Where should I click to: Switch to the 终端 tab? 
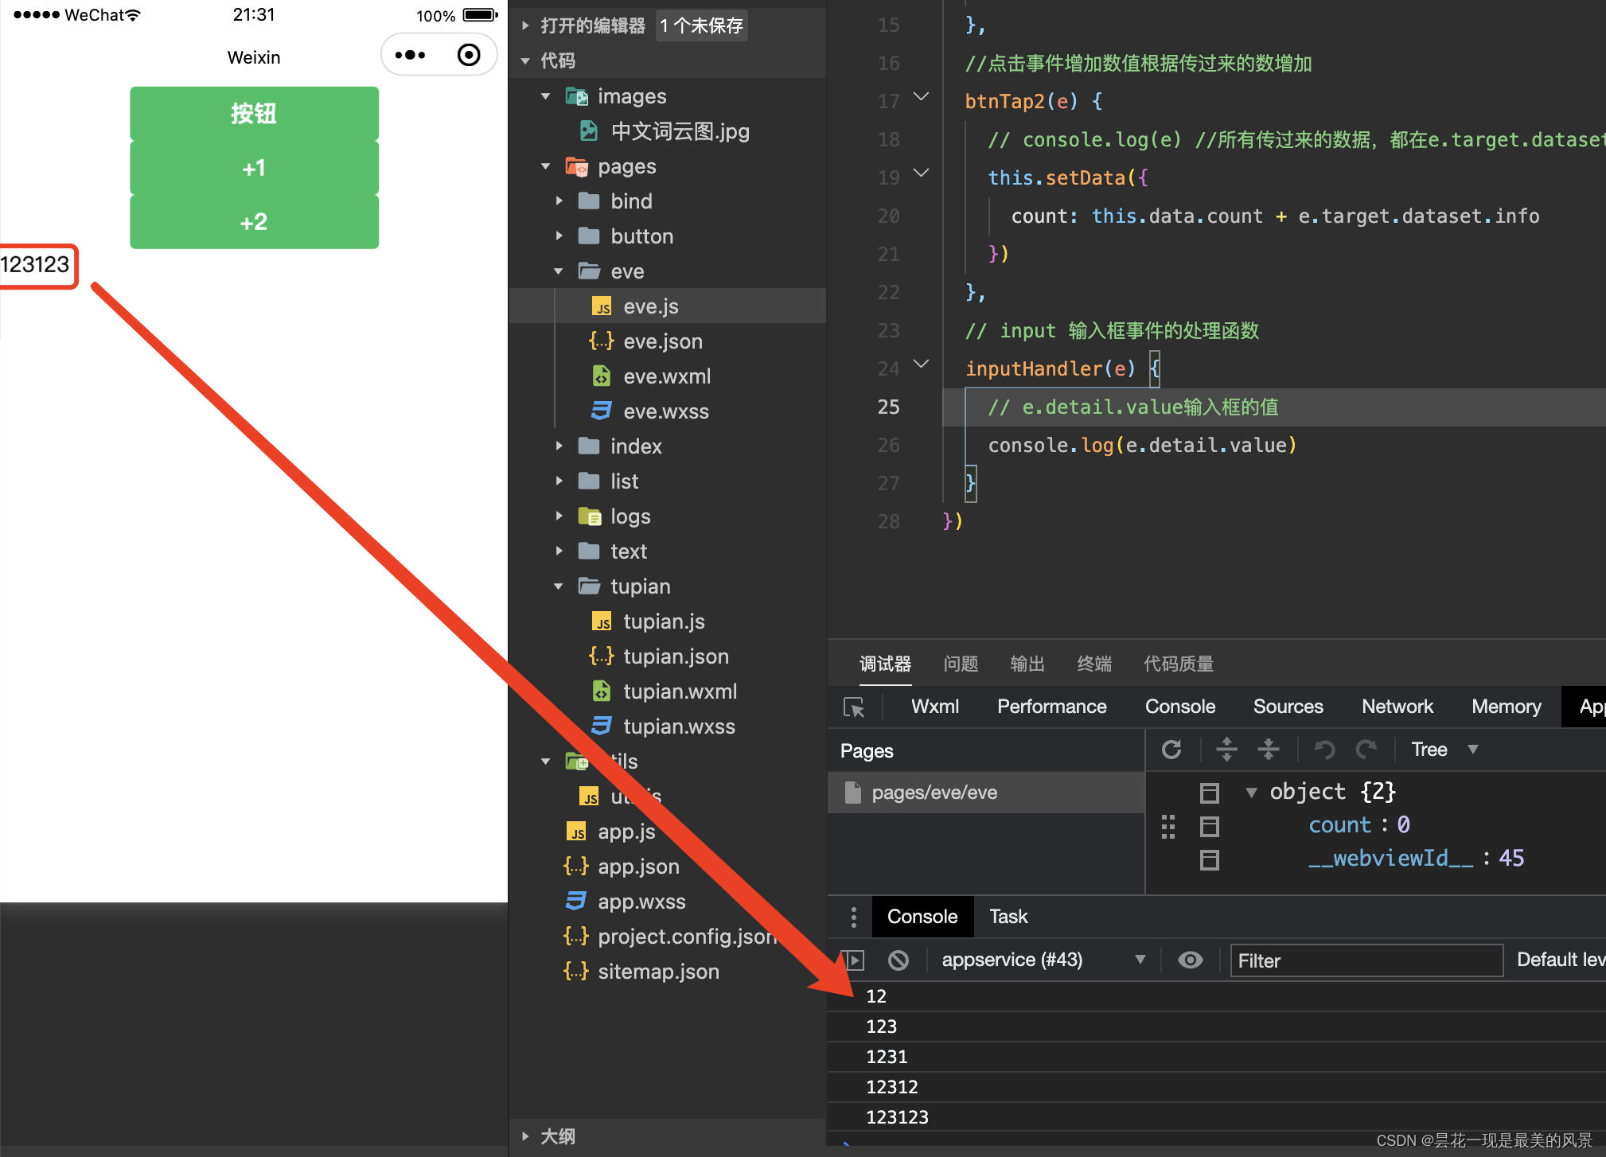pos(1094,664)
